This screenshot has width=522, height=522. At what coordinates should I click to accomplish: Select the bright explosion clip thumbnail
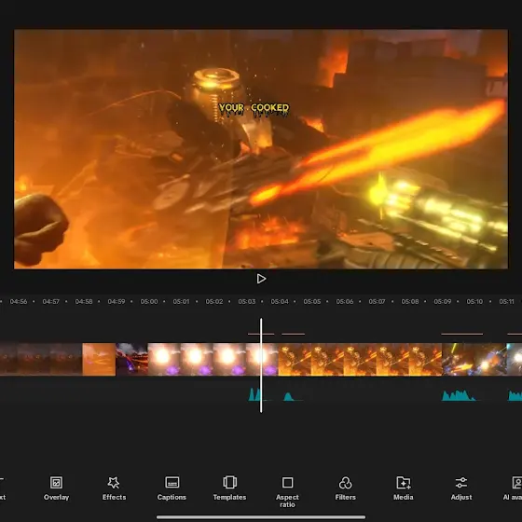(x=213, y=359)
